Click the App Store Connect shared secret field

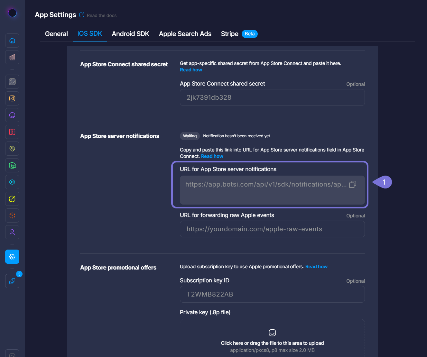point(272,97)
